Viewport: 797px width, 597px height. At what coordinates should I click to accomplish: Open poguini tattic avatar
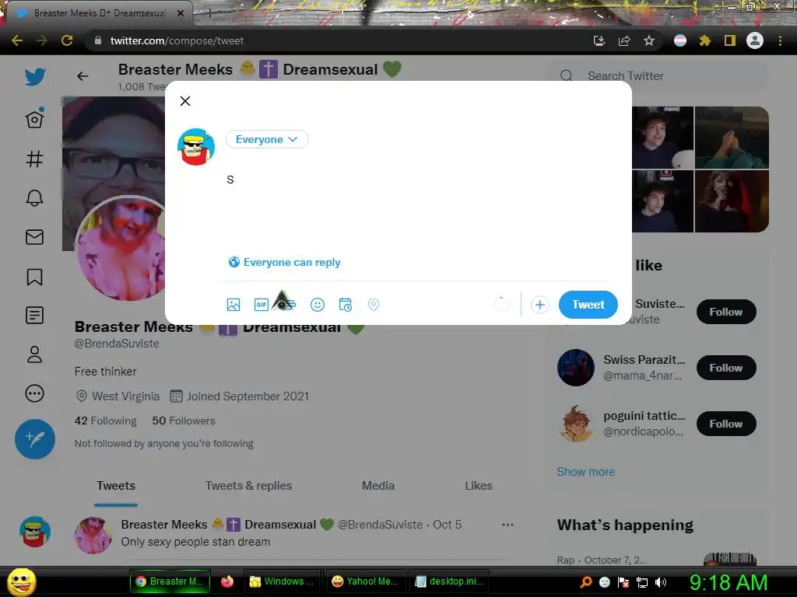[x=576, y=424]
